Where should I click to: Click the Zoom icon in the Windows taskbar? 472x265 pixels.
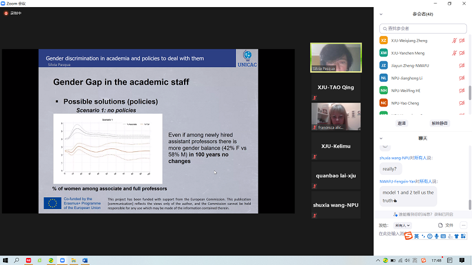63,260
